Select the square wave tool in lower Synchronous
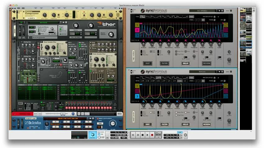The width and height of the screenshot is (264, 148). [x=175, y=77]
